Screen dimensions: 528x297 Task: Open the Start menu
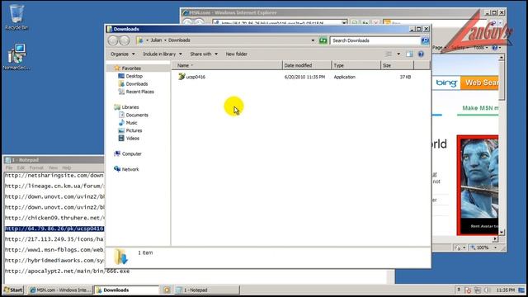pos(13,290)
